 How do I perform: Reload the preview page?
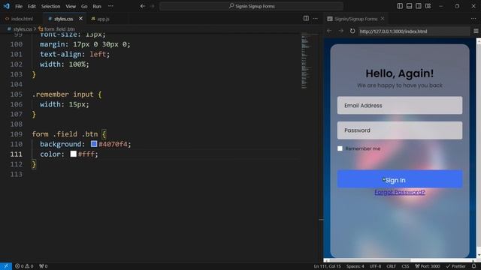[352, 31]
